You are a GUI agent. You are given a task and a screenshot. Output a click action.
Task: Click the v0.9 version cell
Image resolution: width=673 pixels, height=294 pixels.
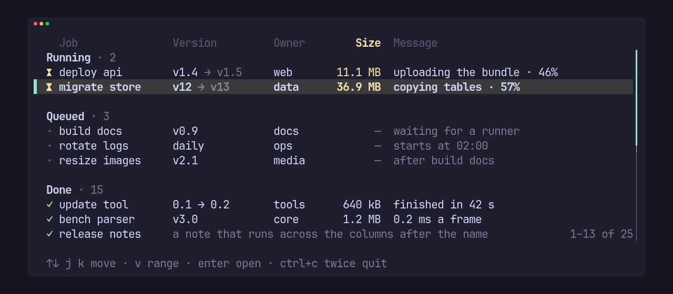(185, 131)
